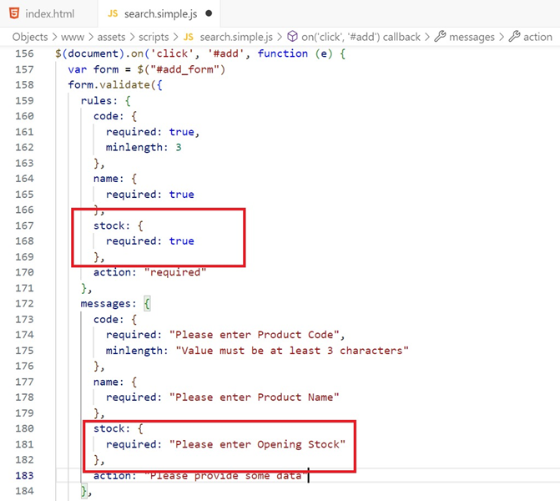Place cursor in "Please enter Opening Stock" string
This screenshot has width=560, height=501.
(x=257, y=444)
